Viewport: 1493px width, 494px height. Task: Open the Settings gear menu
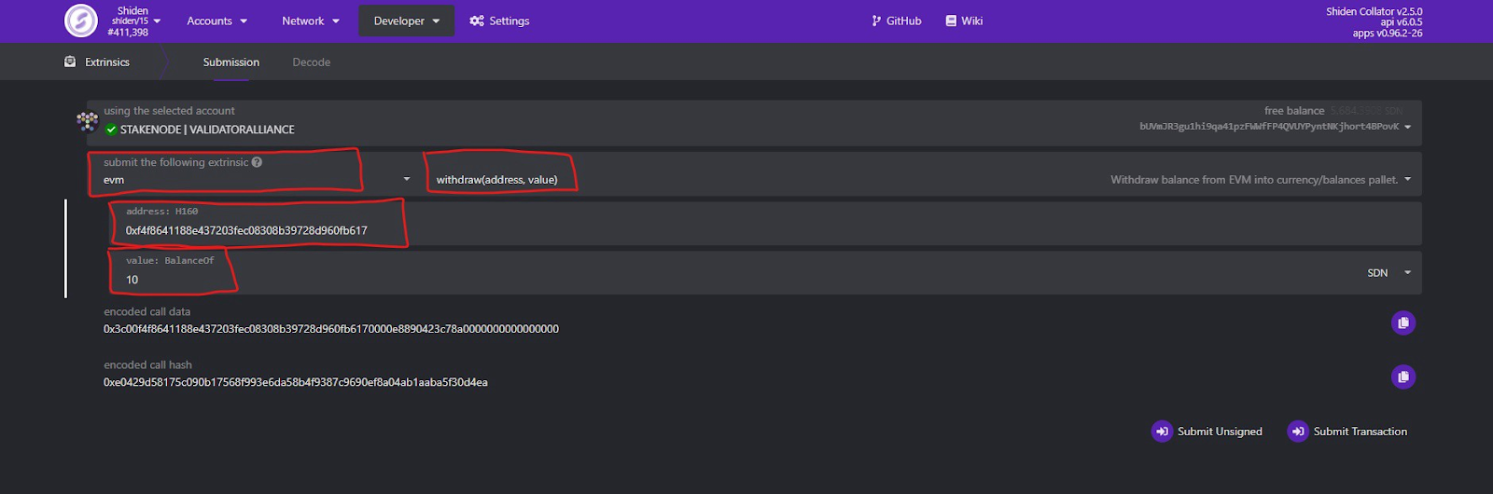click(x=499, y=21)
